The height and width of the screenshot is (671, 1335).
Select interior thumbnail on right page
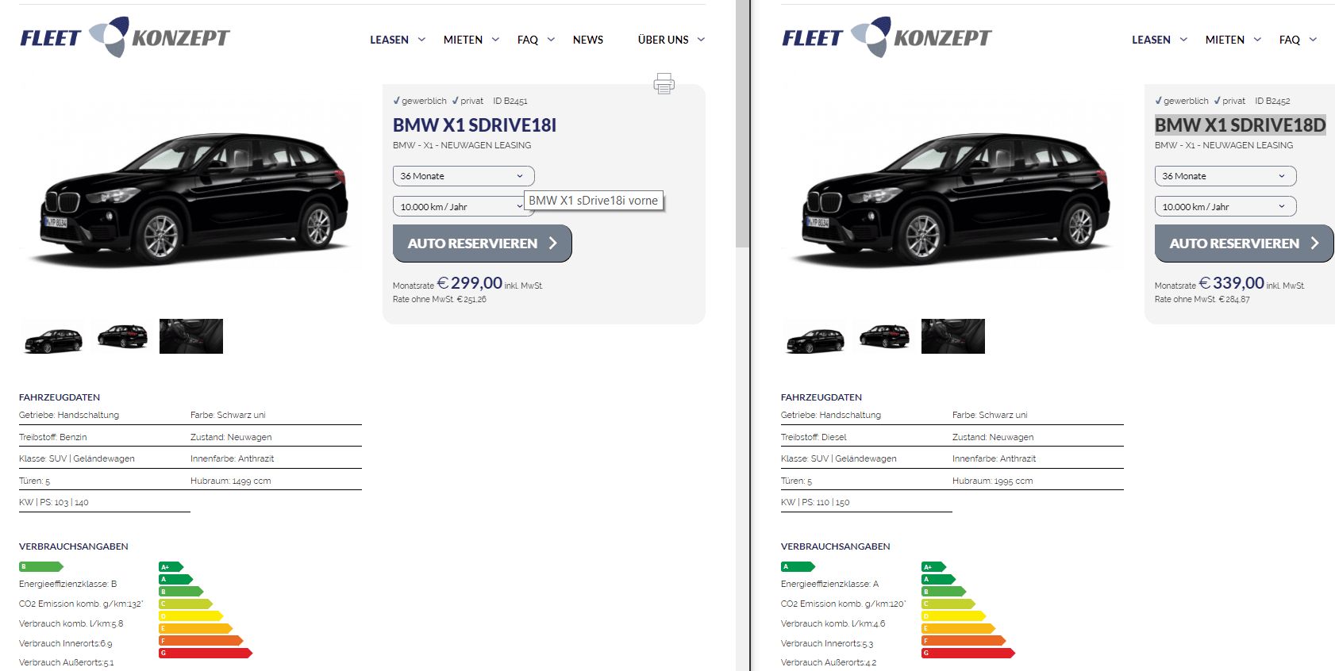(x=953, y=336)
